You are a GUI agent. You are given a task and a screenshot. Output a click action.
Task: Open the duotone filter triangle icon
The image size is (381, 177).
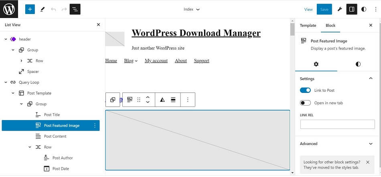pos(162,100)
